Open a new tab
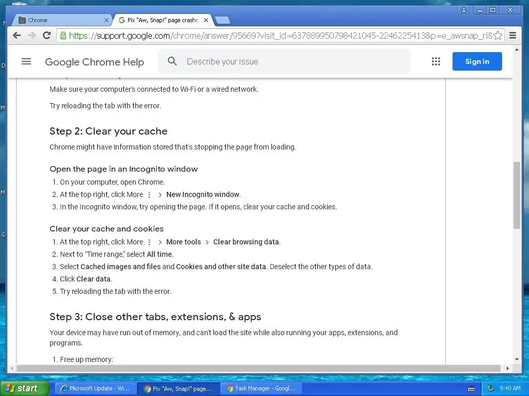529x396 pixels. click(223, 21)
